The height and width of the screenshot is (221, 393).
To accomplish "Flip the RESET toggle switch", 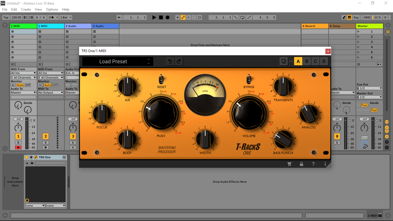I will pos(161,79).
